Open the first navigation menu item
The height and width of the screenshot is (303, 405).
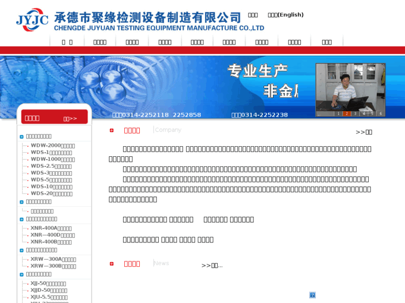(67, 42)
